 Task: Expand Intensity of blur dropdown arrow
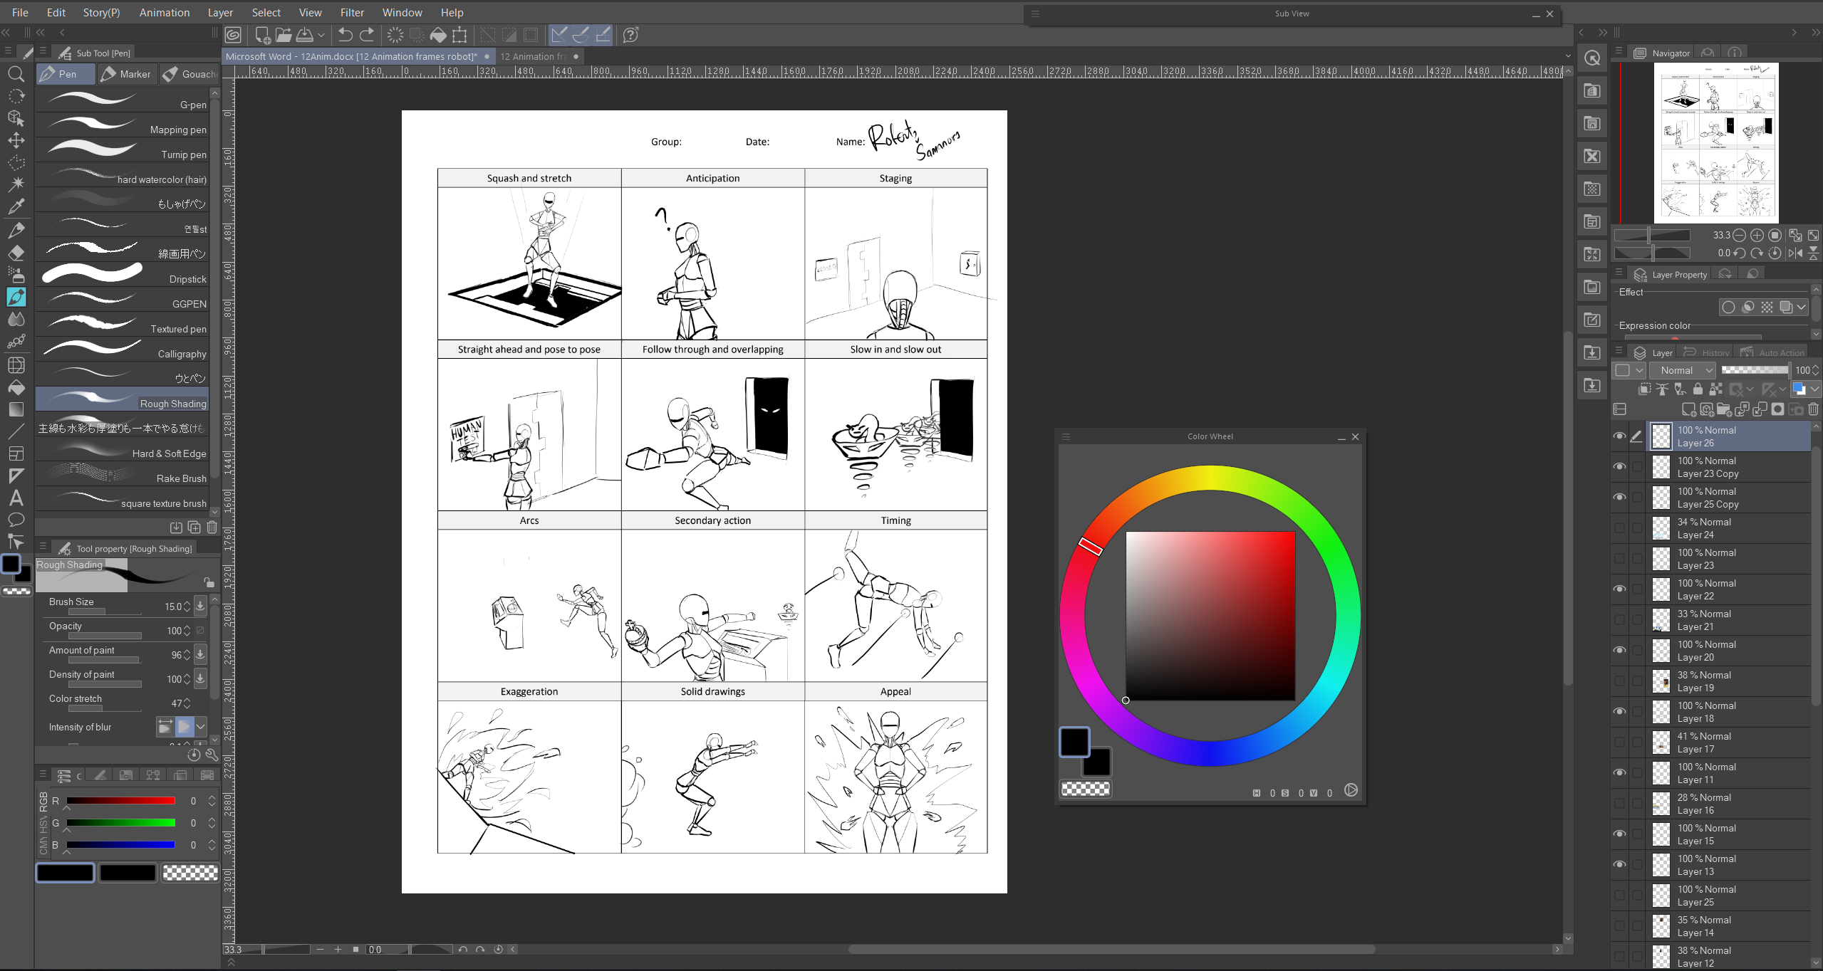click(x=201, y=727)
